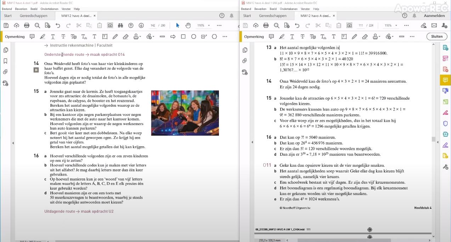Open the binoculars find tool in the left window
The height and width of the screenshot is (242, 451).
click(120, 25)
